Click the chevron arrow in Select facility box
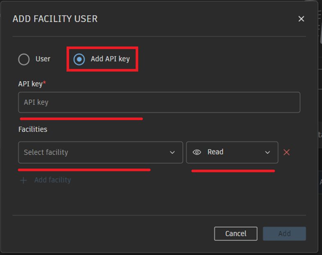This screenshot has height=255, width=322. (172, 152)
